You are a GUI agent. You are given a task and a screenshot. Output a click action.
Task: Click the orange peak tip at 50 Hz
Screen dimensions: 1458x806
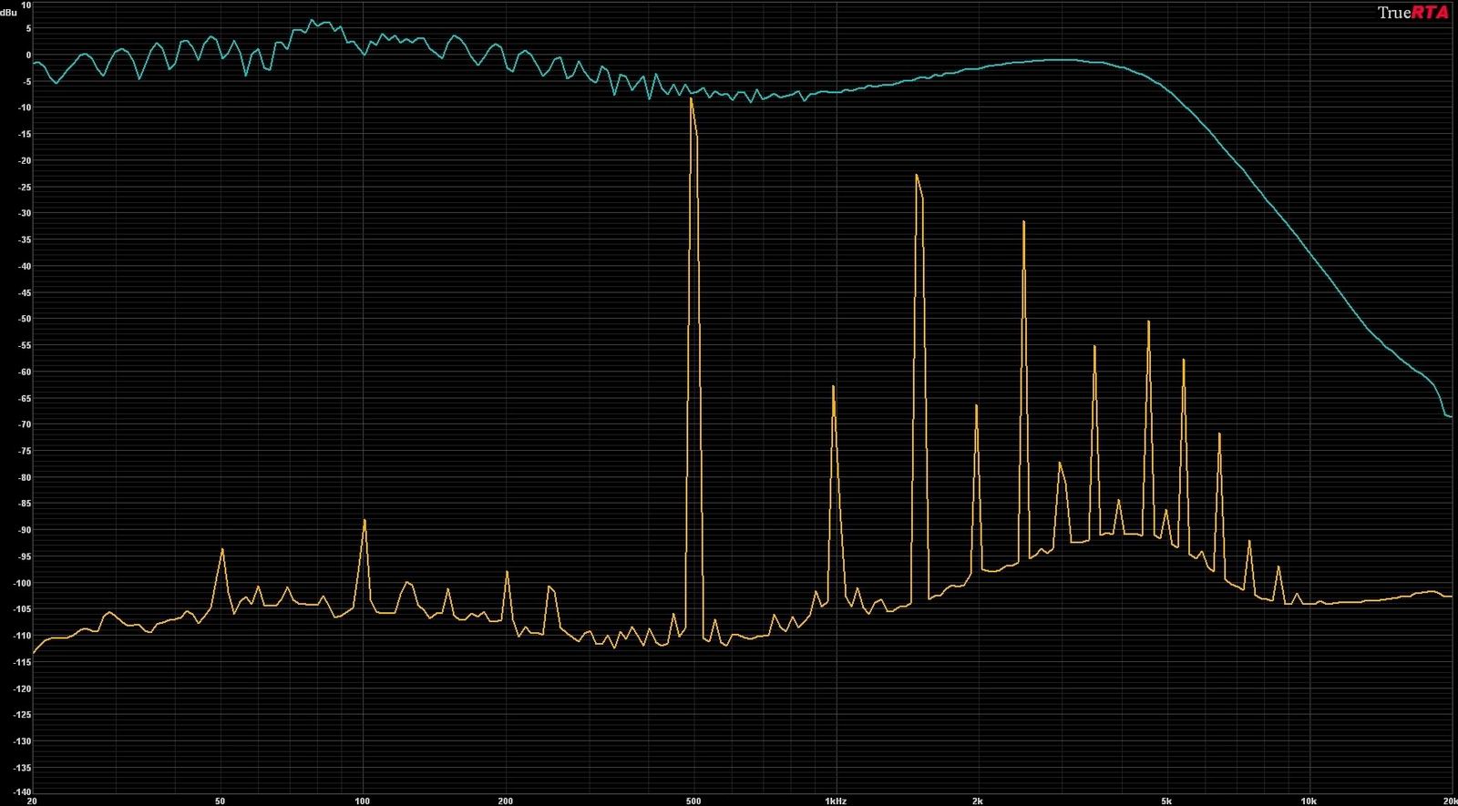pos(222,549)
